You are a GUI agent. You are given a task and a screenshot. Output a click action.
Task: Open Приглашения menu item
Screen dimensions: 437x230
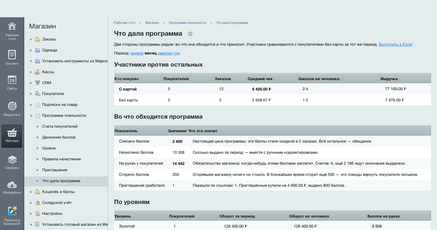(x=55, y=170)
